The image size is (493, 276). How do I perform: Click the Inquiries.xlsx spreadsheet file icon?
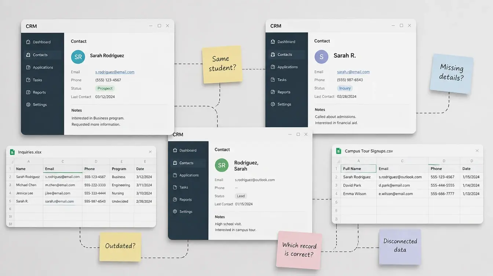pos(12,152)
